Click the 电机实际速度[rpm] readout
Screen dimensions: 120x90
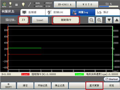tap(102, 74)
